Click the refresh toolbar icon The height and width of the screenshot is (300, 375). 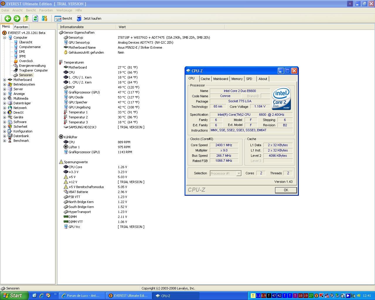click(x=35, y=18)
